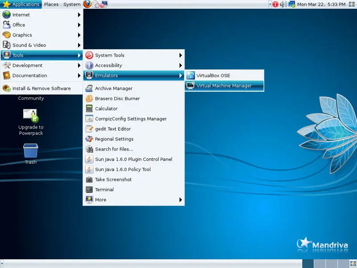Click the Internet globe icon
Image resolution: width=357 pixels, height=268 pixels.
(6, 15)
